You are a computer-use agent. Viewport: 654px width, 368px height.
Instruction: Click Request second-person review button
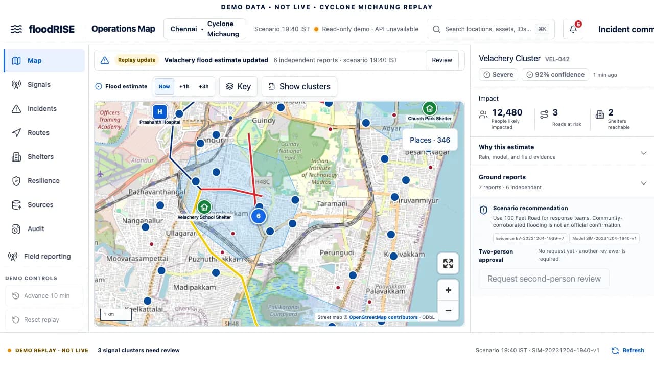click(x=544, y=279)
